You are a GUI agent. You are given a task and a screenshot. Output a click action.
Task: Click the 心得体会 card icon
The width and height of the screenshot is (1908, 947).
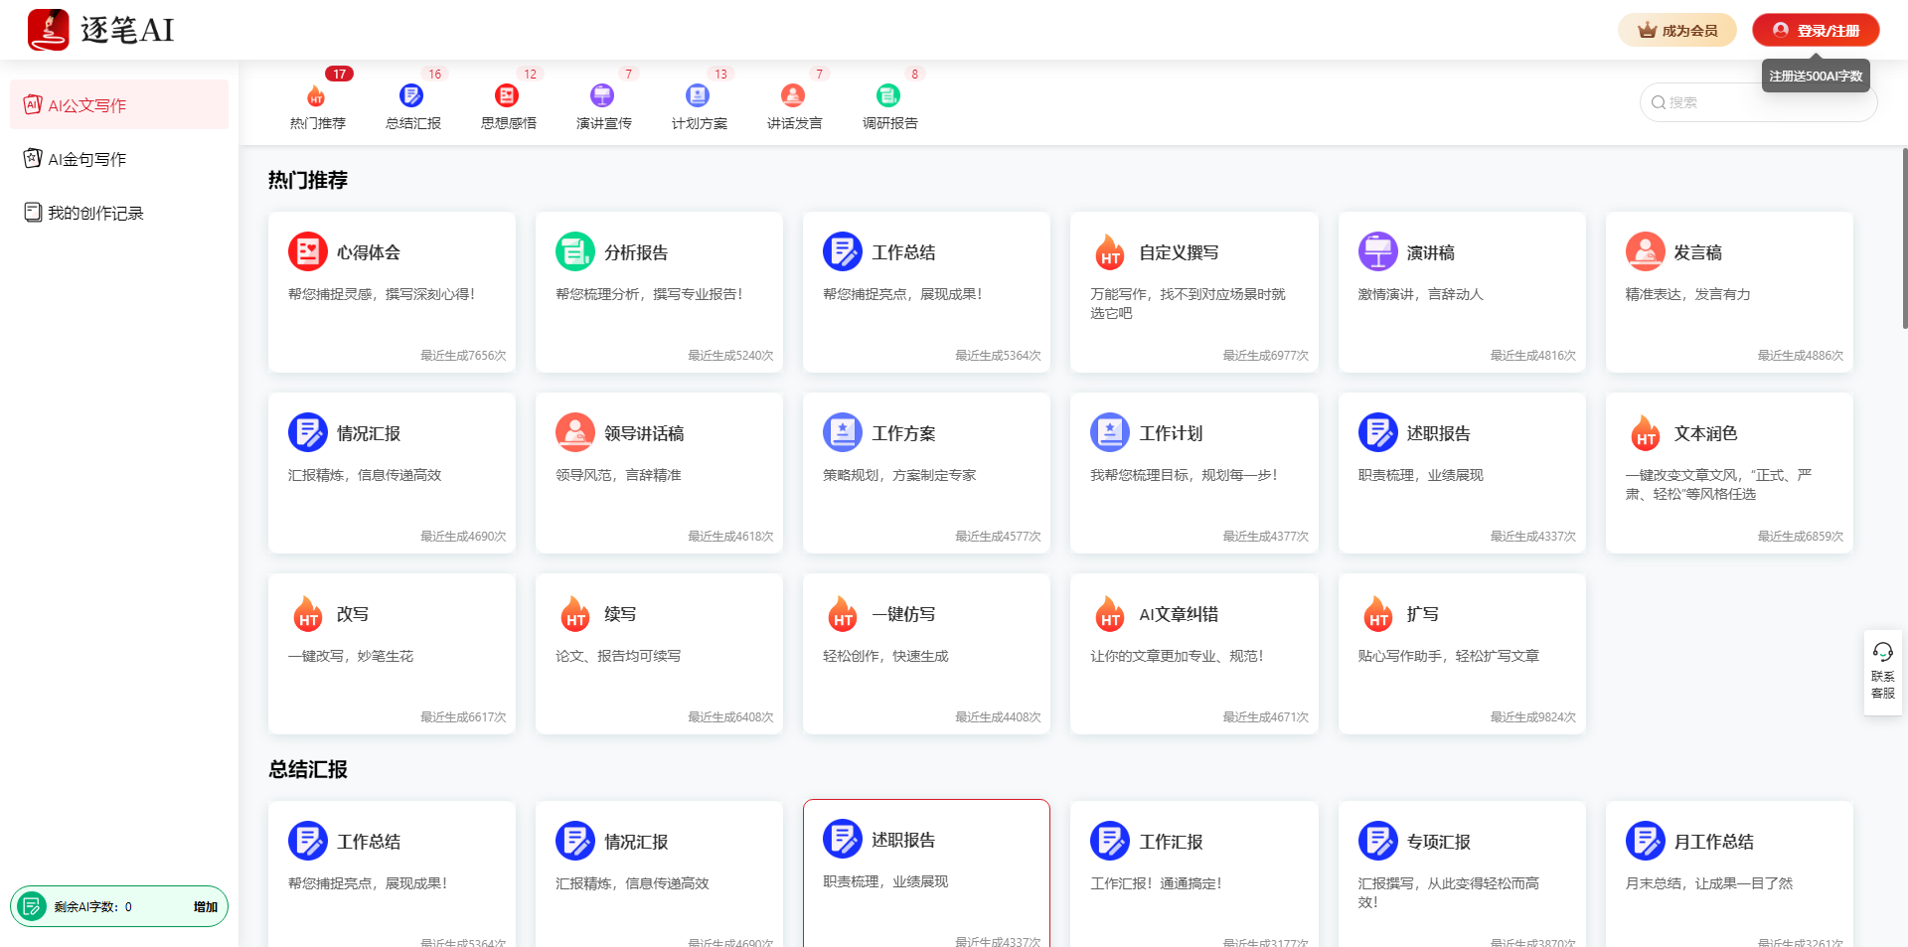pos(308,251)
